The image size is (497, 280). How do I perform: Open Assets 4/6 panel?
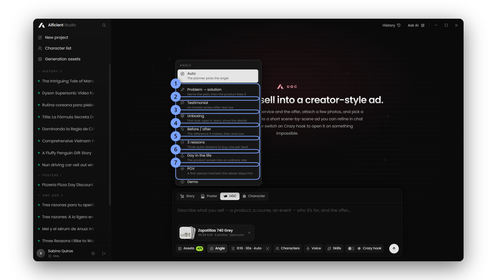[191, 248]
